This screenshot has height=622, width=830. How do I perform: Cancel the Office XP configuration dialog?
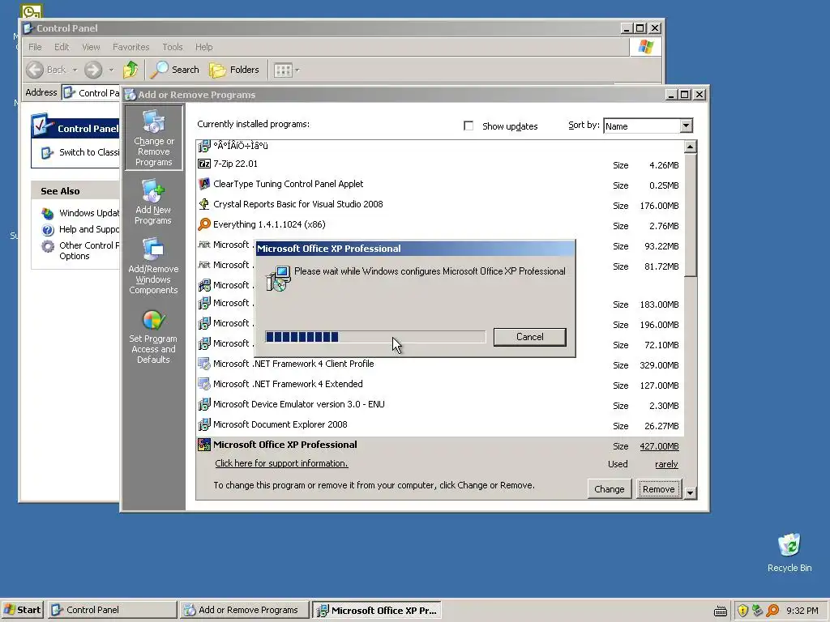pos(529,337)
